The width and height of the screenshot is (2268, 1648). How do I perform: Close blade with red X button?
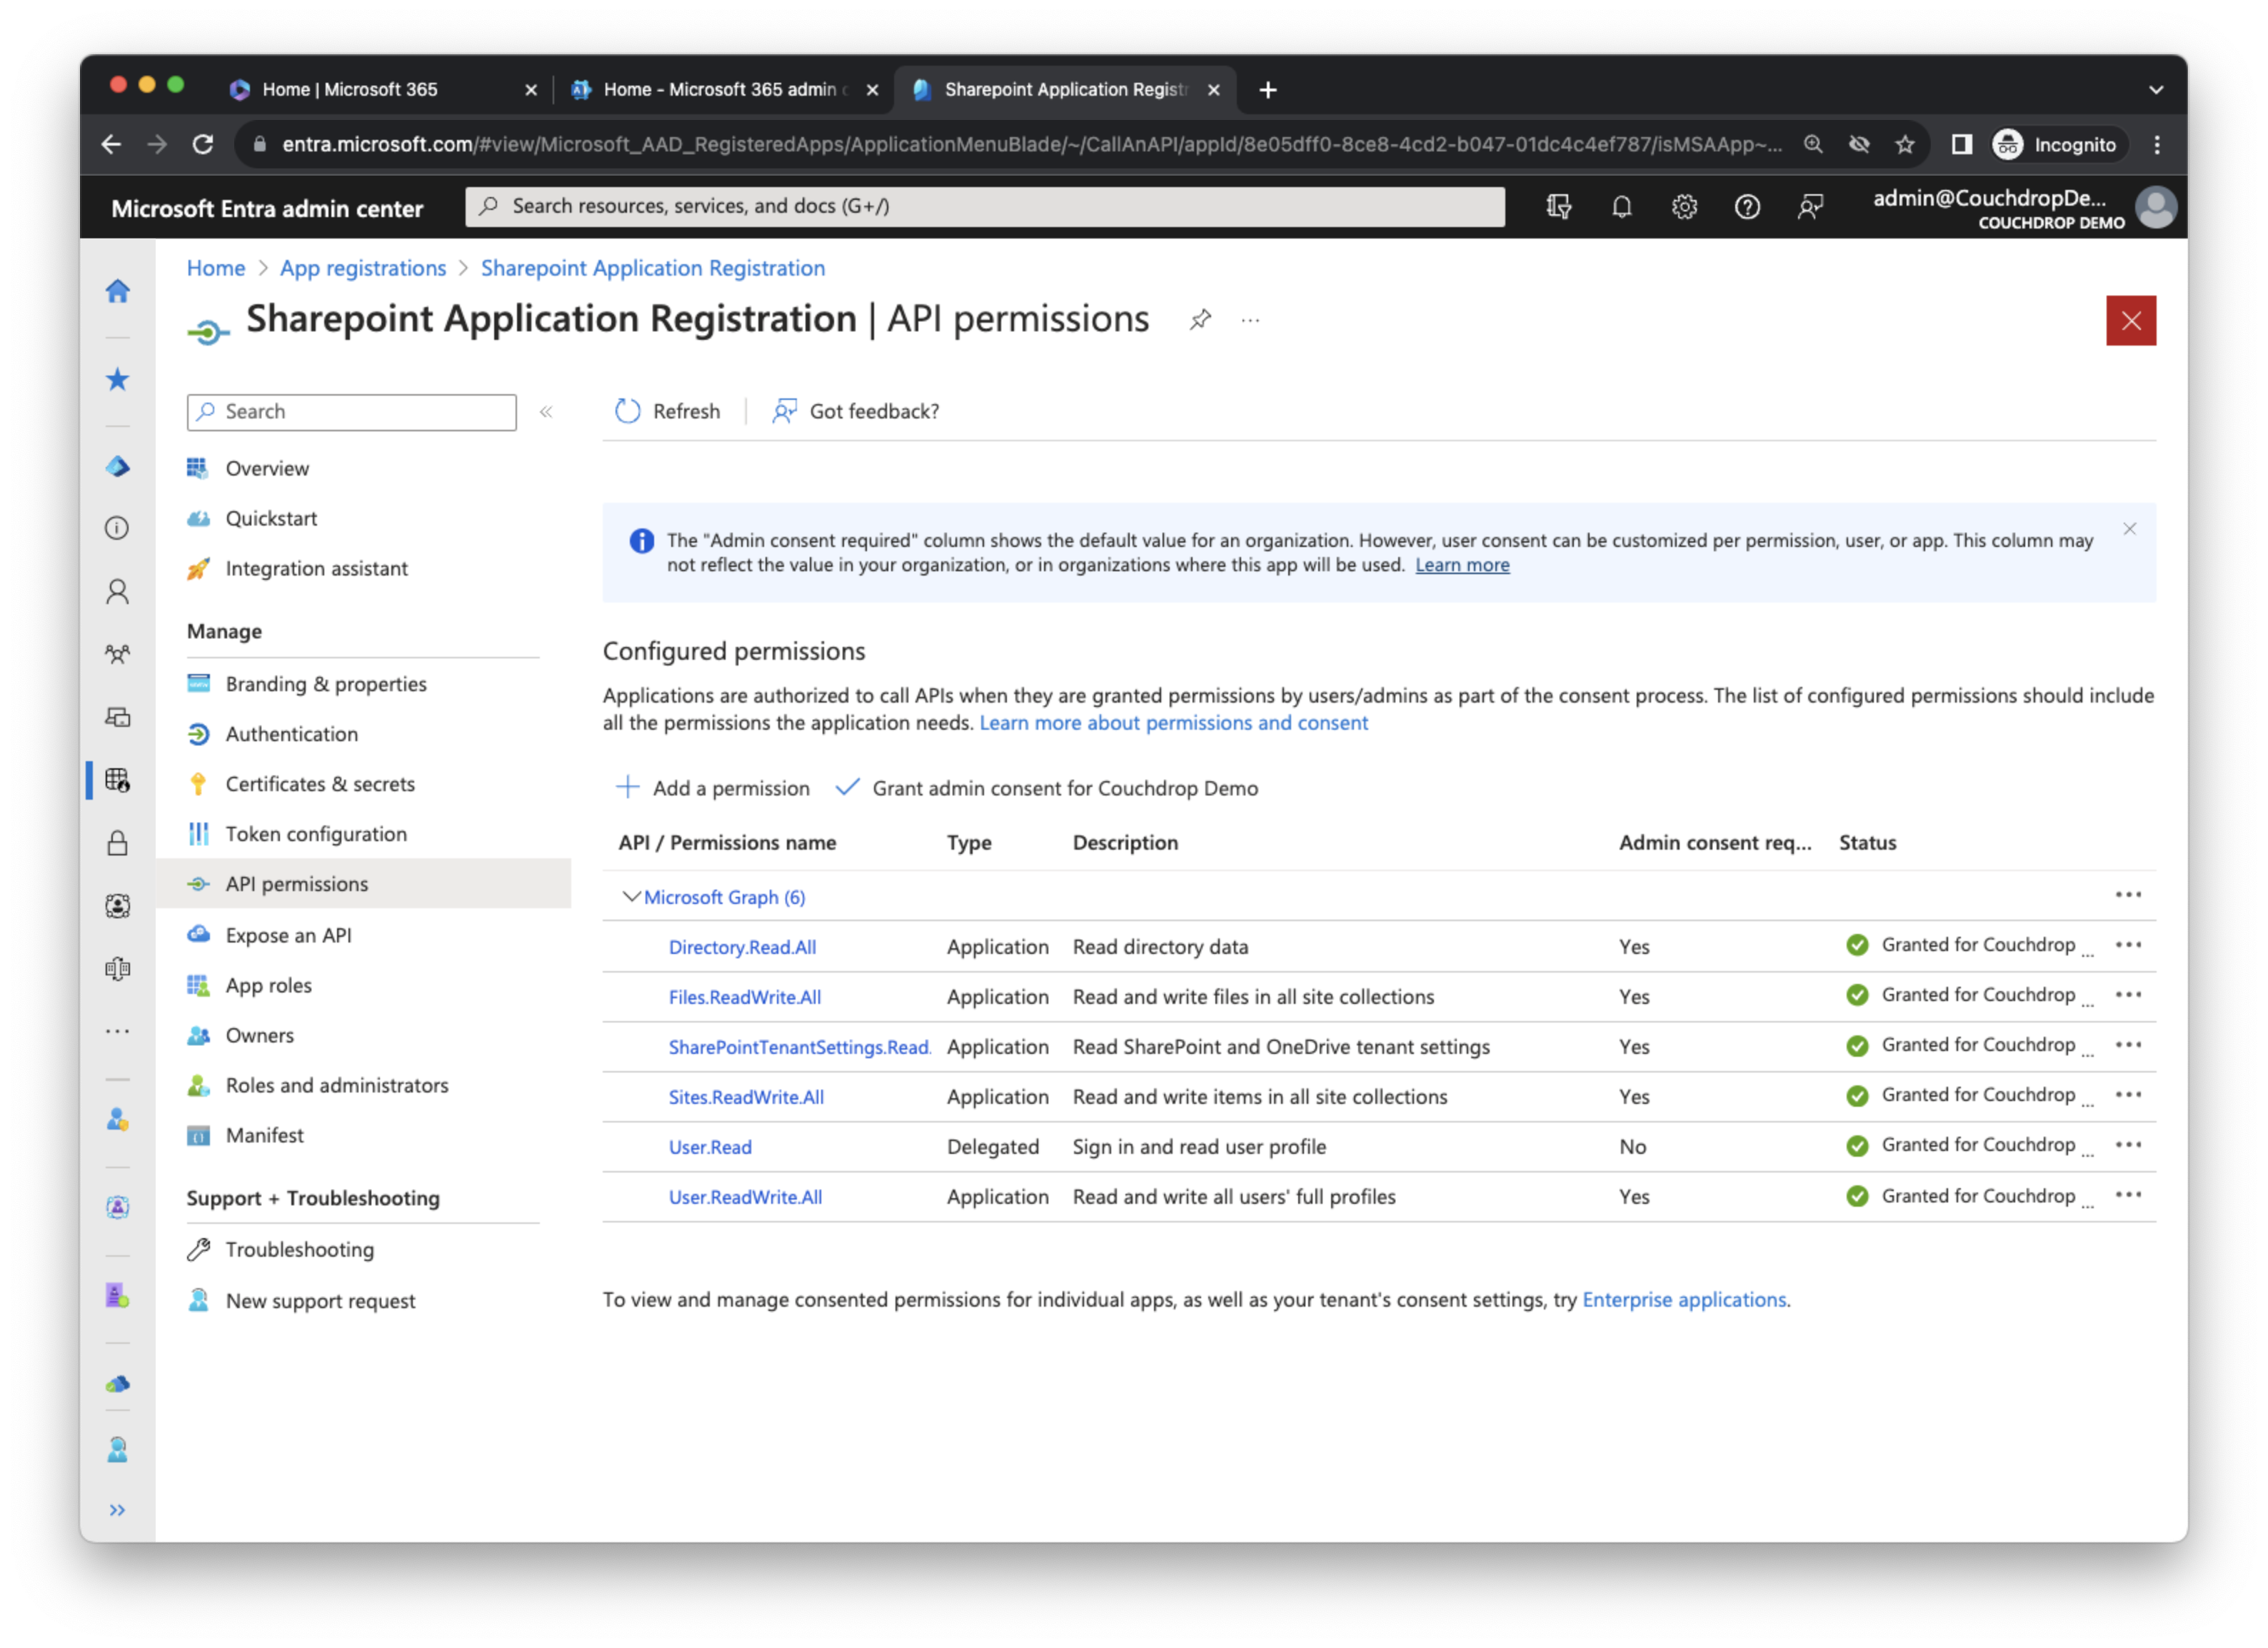click(2130, 320)
